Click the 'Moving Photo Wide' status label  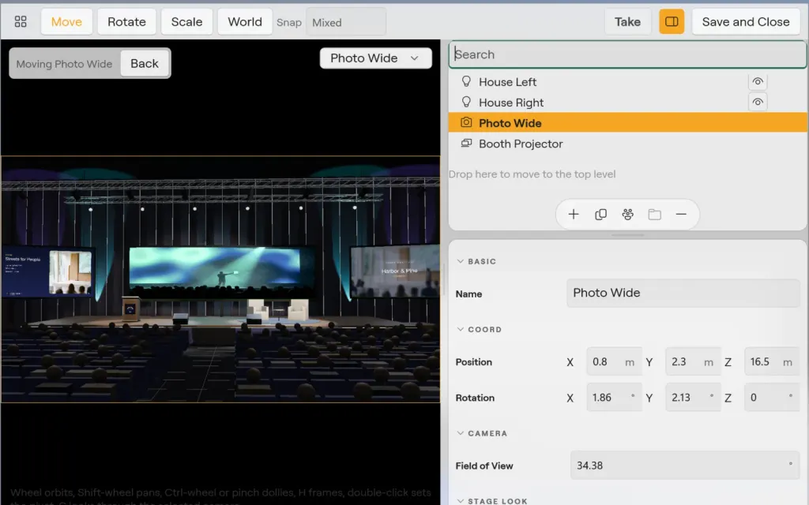point(64,64)
